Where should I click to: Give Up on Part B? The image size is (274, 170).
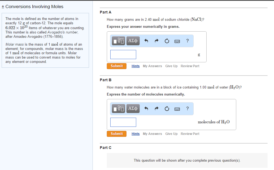point(171,134)
